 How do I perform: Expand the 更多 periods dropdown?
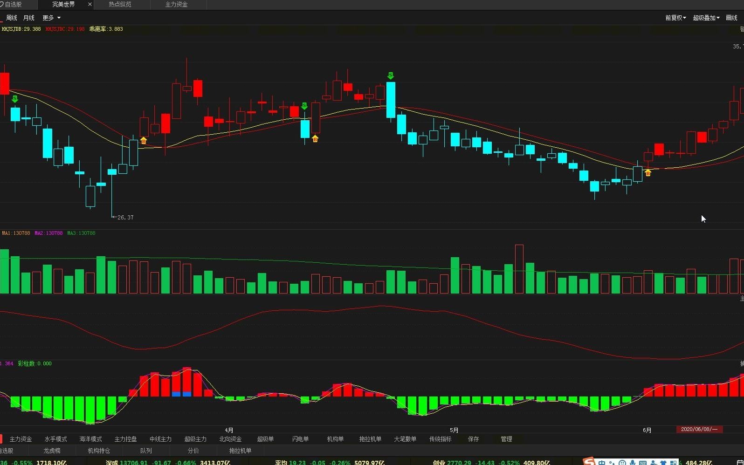(51, 18)
